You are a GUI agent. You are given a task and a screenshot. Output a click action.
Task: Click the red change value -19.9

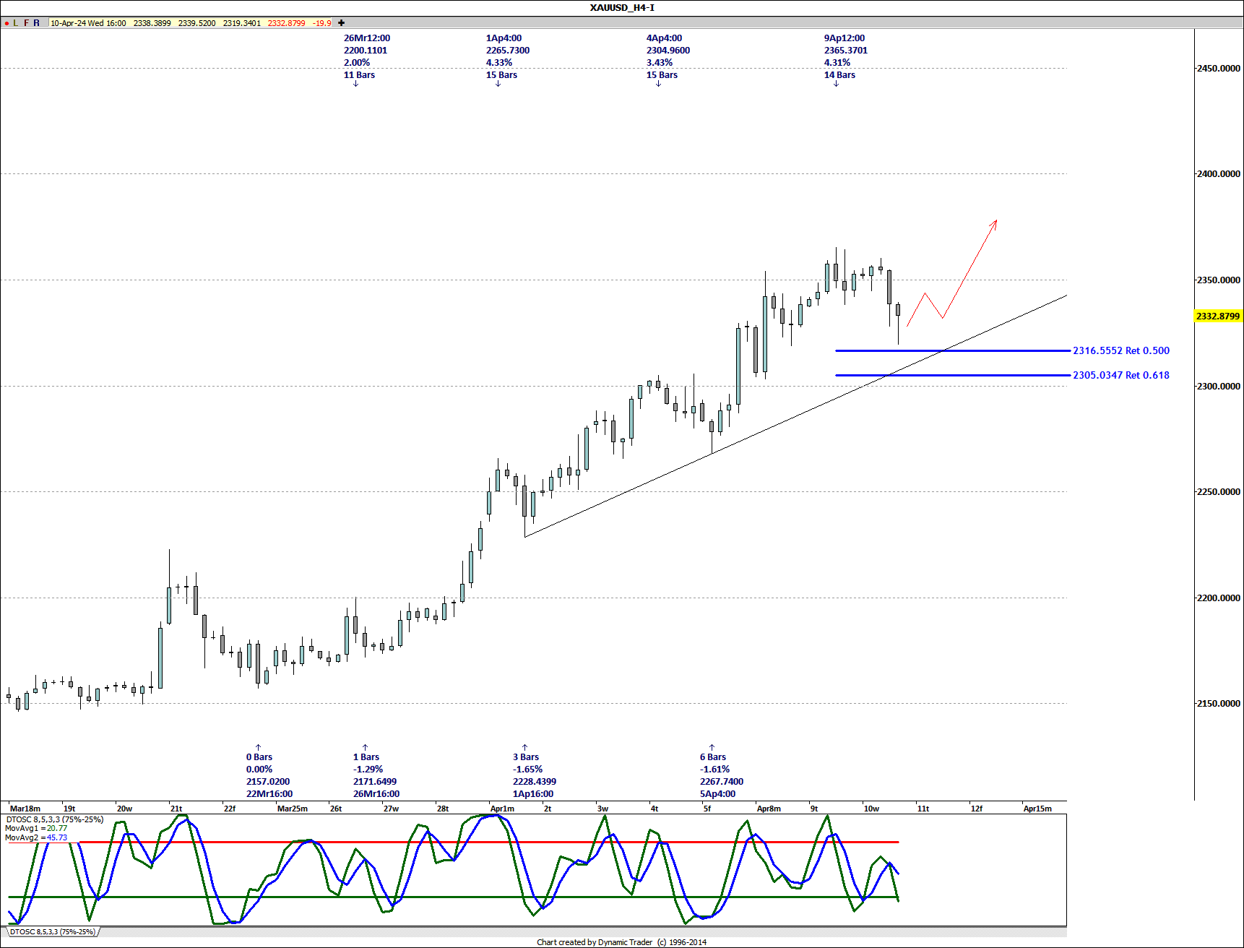tap(322, 23)
